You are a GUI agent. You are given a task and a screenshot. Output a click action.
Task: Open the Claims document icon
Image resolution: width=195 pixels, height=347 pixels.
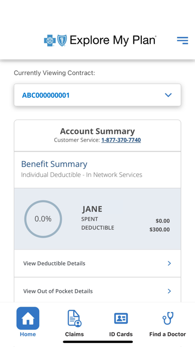pos(75,318)
